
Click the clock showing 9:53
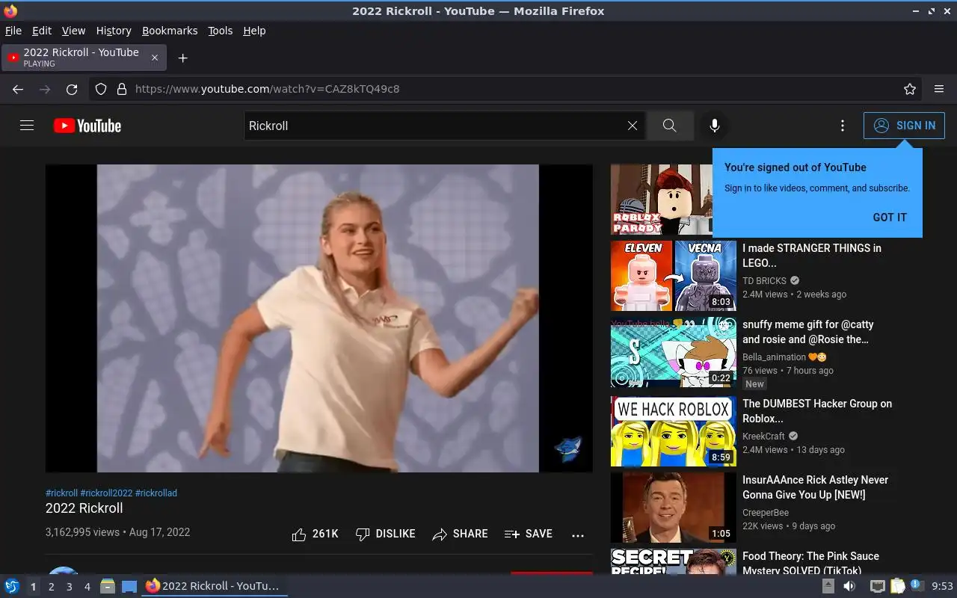coord(942,587)
